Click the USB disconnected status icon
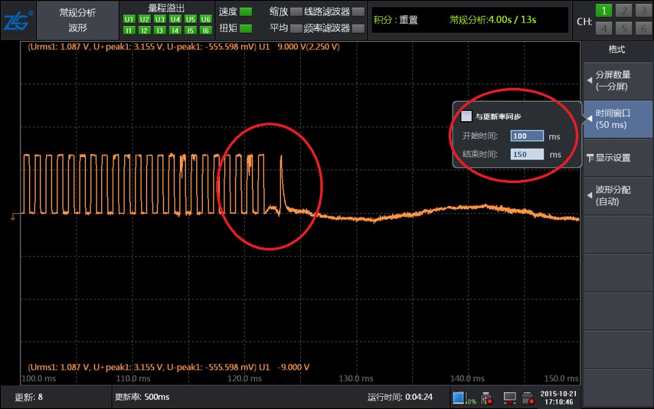 pyautogui.click(x=486, y=397)
